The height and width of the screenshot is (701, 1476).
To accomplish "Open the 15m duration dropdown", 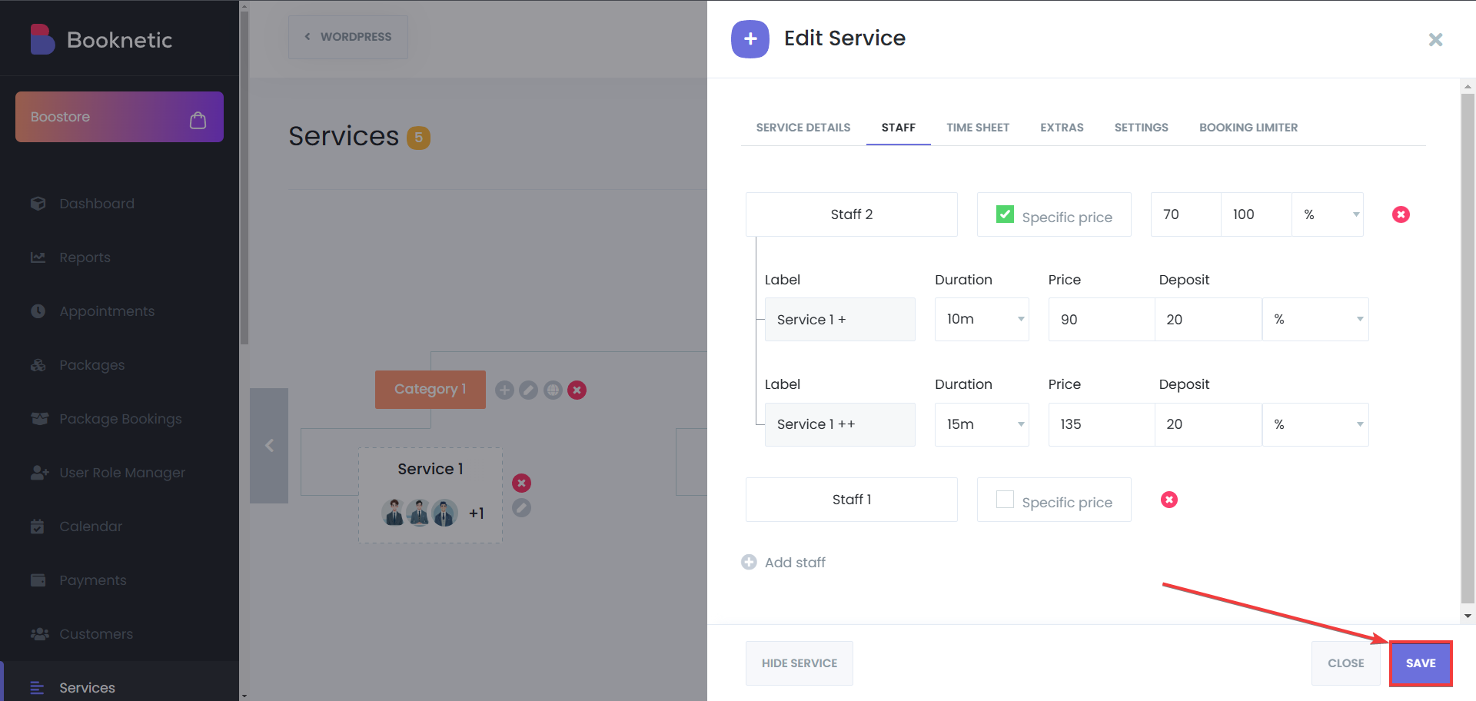I will pyautogui.click(x=982, y=424).
